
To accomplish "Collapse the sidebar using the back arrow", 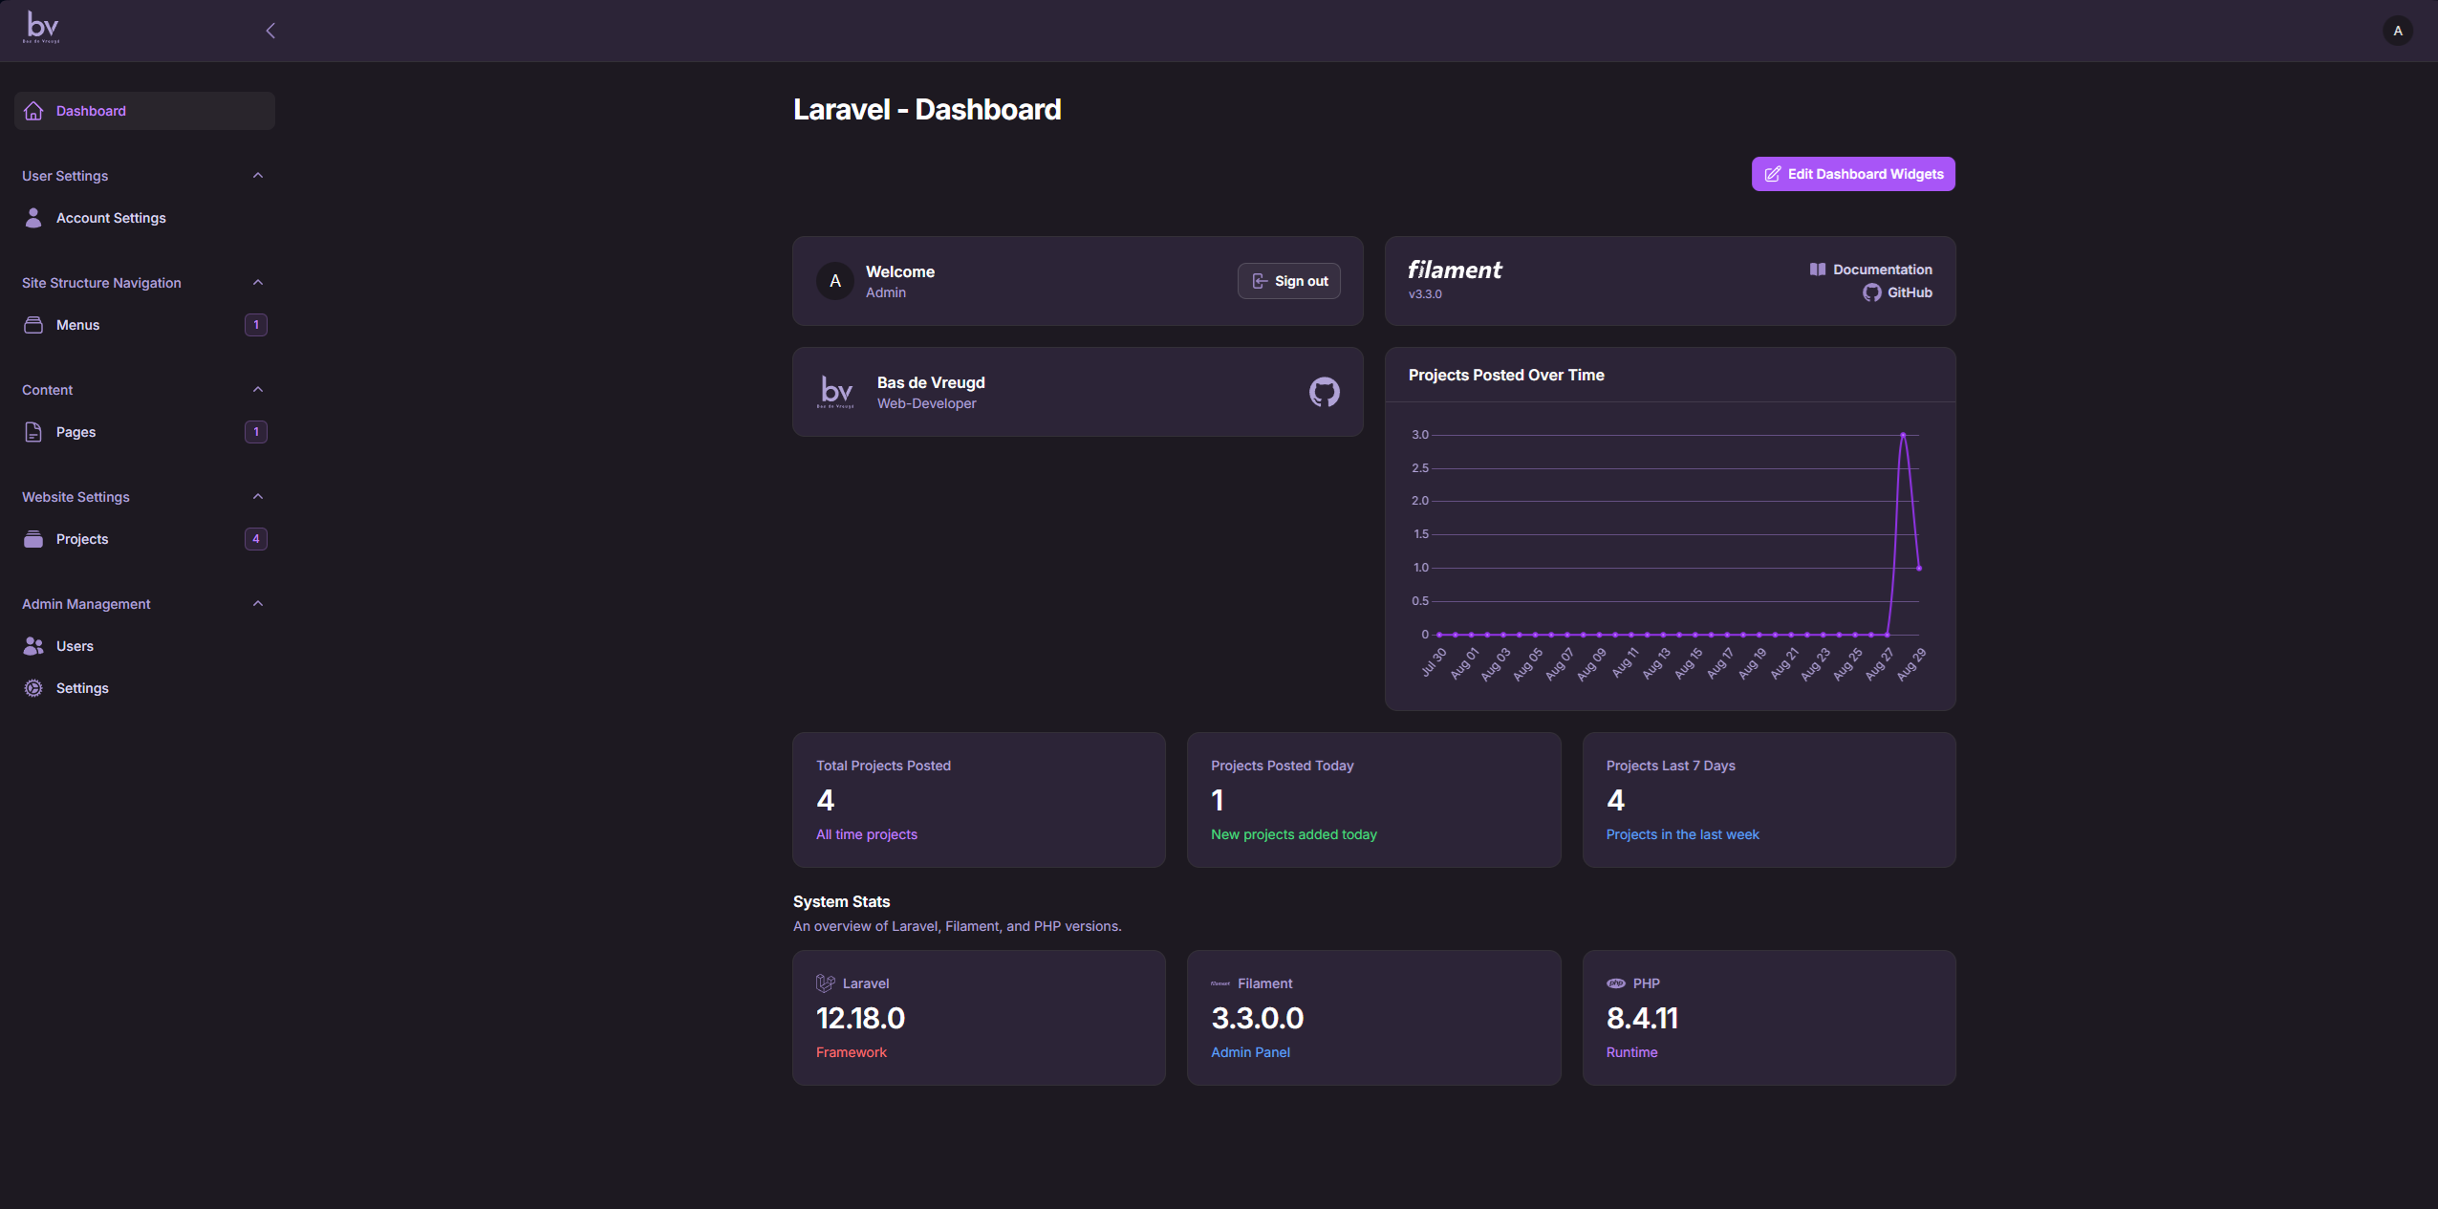I will pos(270,30).
